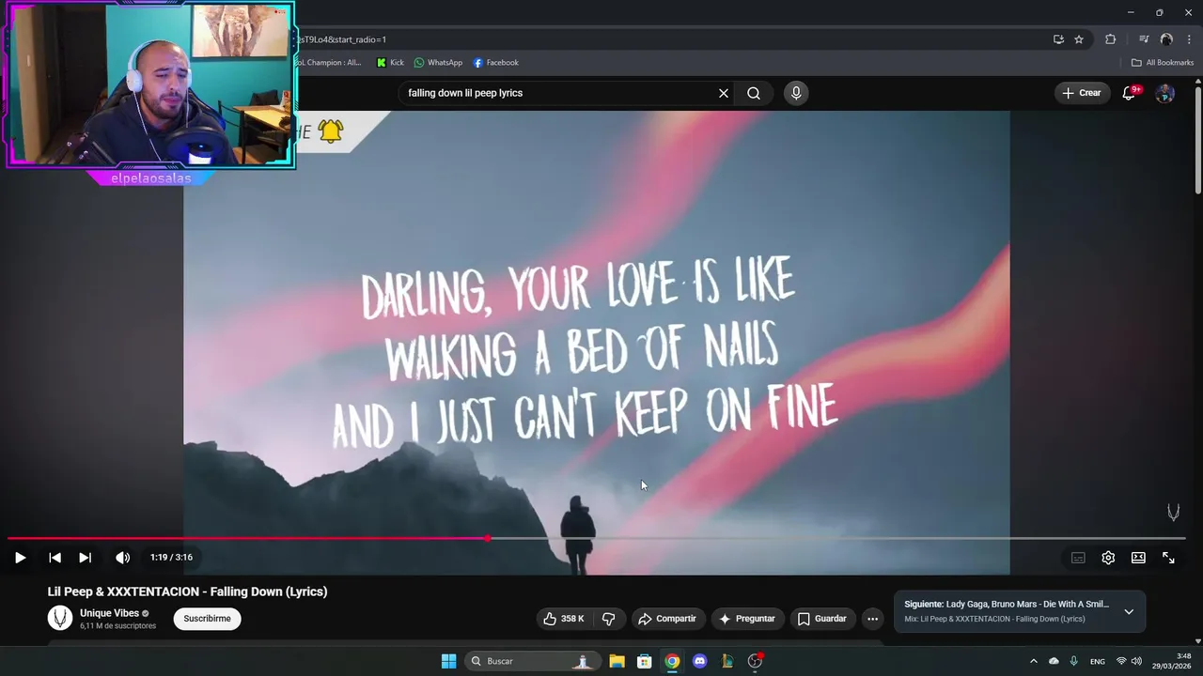Open the Facebook bookmark

[x=495, y=63]
